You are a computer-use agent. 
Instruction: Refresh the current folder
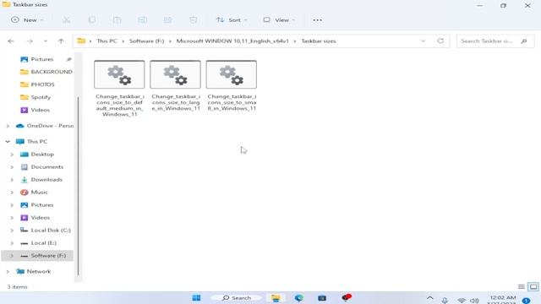pos(440,41)
